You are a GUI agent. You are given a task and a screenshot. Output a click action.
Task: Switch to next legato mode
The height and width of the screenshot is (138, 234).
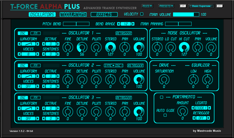pos(209,108)
